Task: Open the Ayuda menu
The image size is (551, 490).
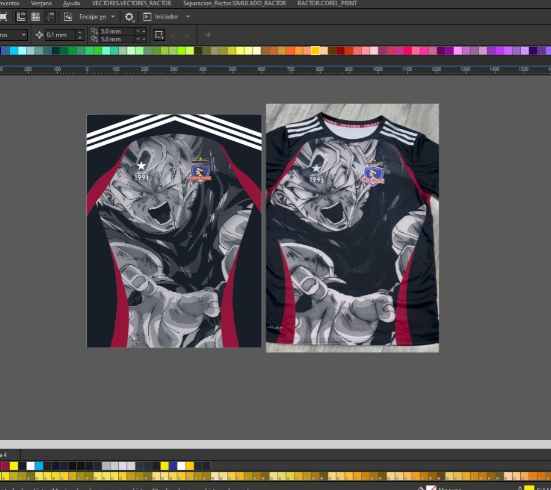Action: click(x=71, y=3)
